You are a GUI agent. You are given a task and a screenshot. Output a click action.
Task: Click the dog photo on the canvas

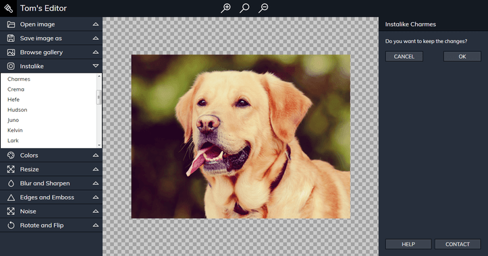click(241, 136)
